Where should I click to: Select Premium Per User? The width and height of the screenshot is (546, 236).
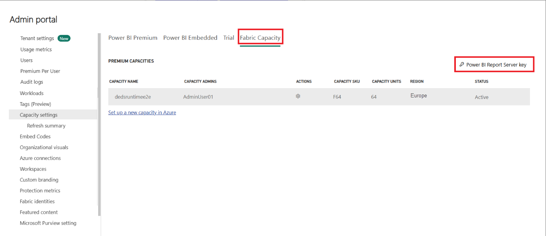click(x=40, y=71)
